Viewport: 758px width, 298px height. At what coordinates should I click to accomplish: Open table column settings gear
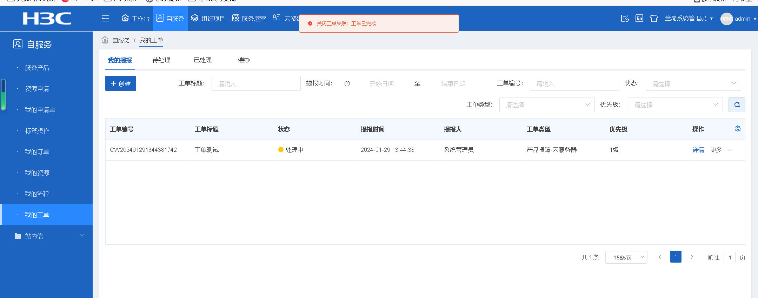pos(738,129)
